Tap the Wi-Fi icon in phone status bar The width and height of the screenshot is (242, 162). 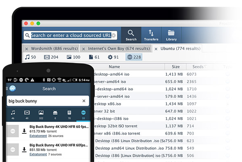59,80
